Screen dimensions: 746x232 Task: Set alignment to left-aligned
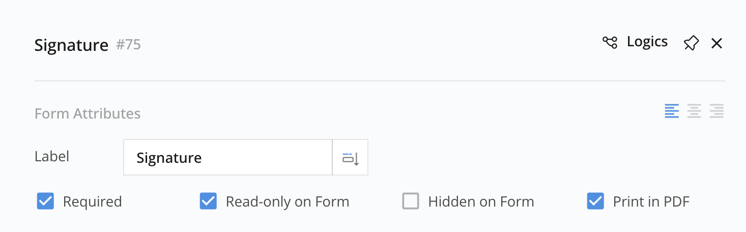pyautogui.click(x=672, y=111)
